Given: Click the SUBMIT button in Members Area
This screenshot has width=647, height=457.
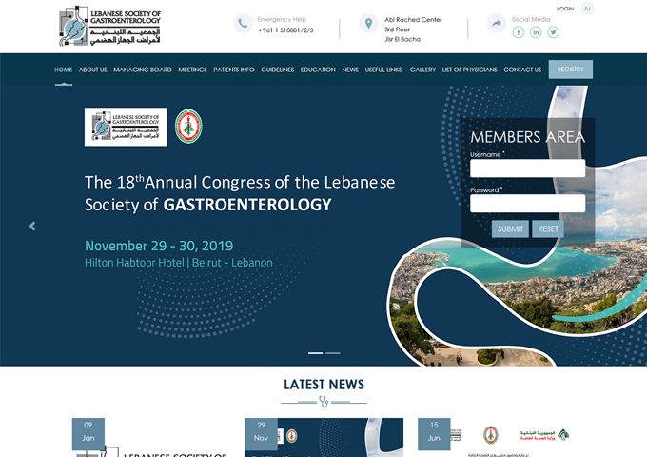Looking at the screenshot, I should coord(510,228).
